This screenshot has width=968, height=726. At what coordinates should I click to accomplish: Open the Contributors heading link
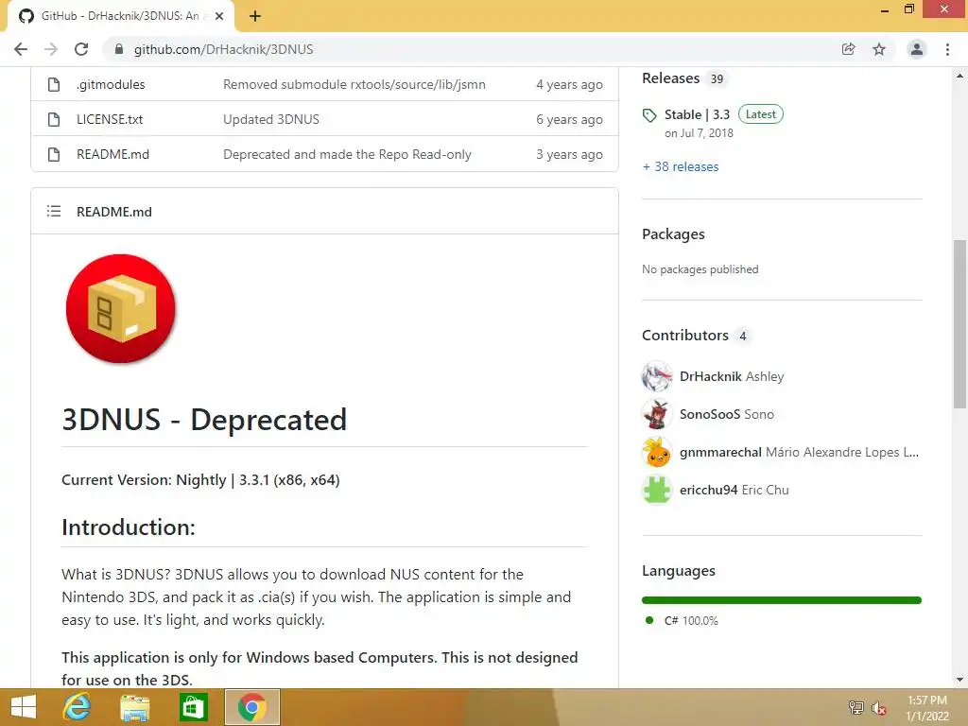coord(685,336)
